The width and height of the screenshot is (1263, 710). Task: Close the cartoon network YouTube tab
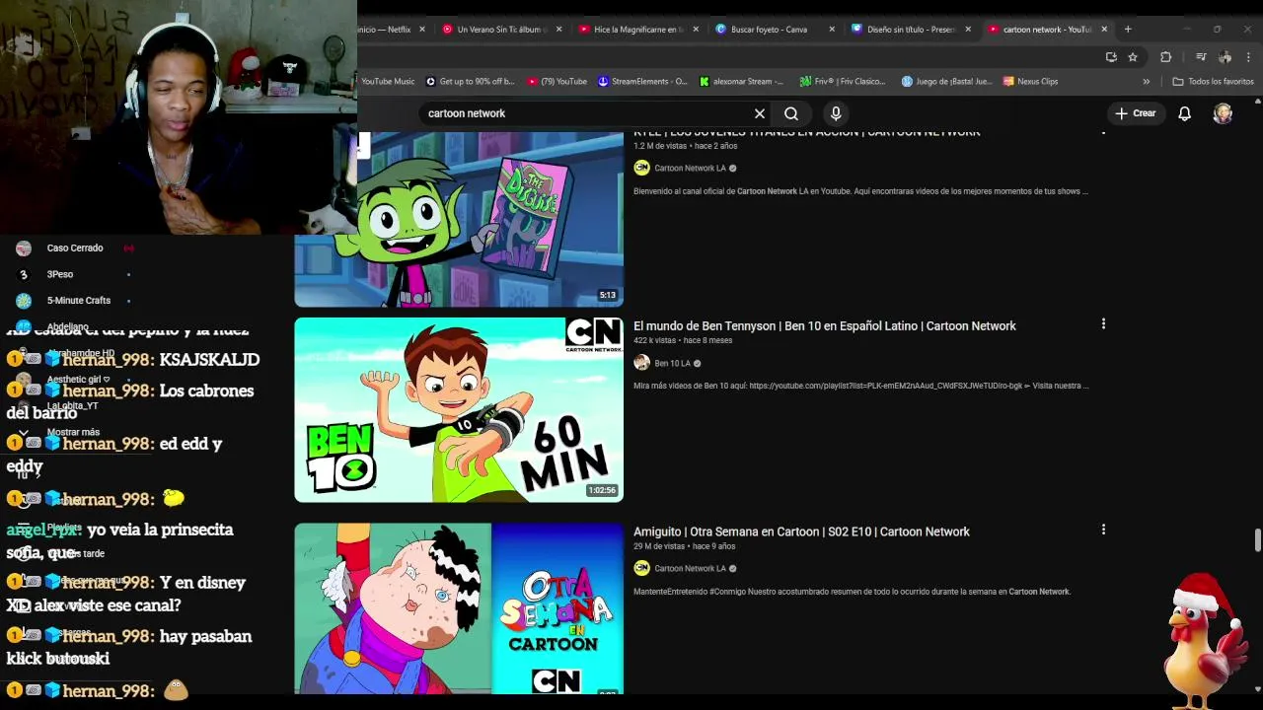coord(1104,30)
